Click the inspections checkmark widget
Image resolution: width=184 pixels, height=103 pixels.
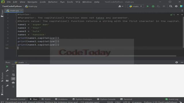pyautogui.click(x=172, y=15)
